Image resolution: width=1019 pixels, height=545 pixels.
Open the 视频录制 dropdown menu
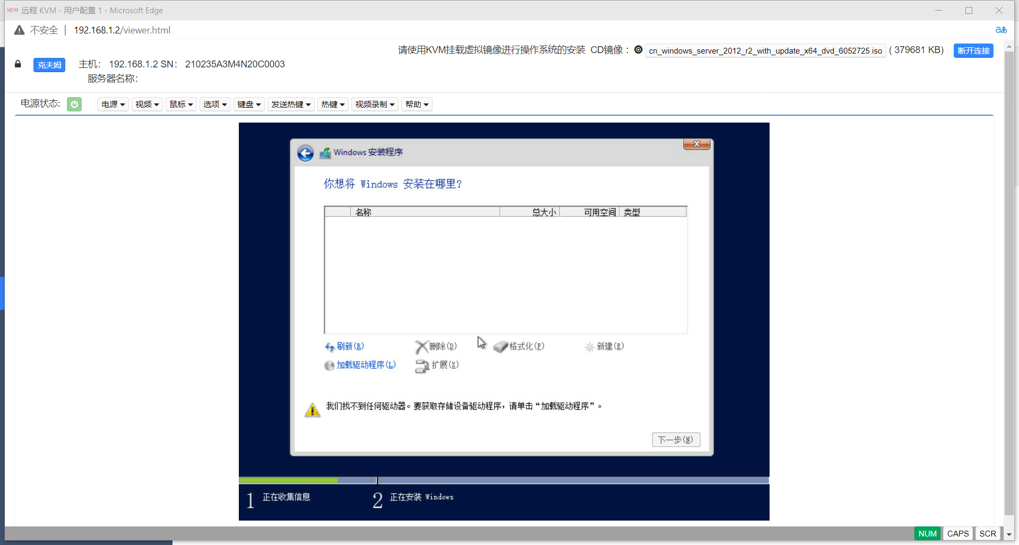375,105
